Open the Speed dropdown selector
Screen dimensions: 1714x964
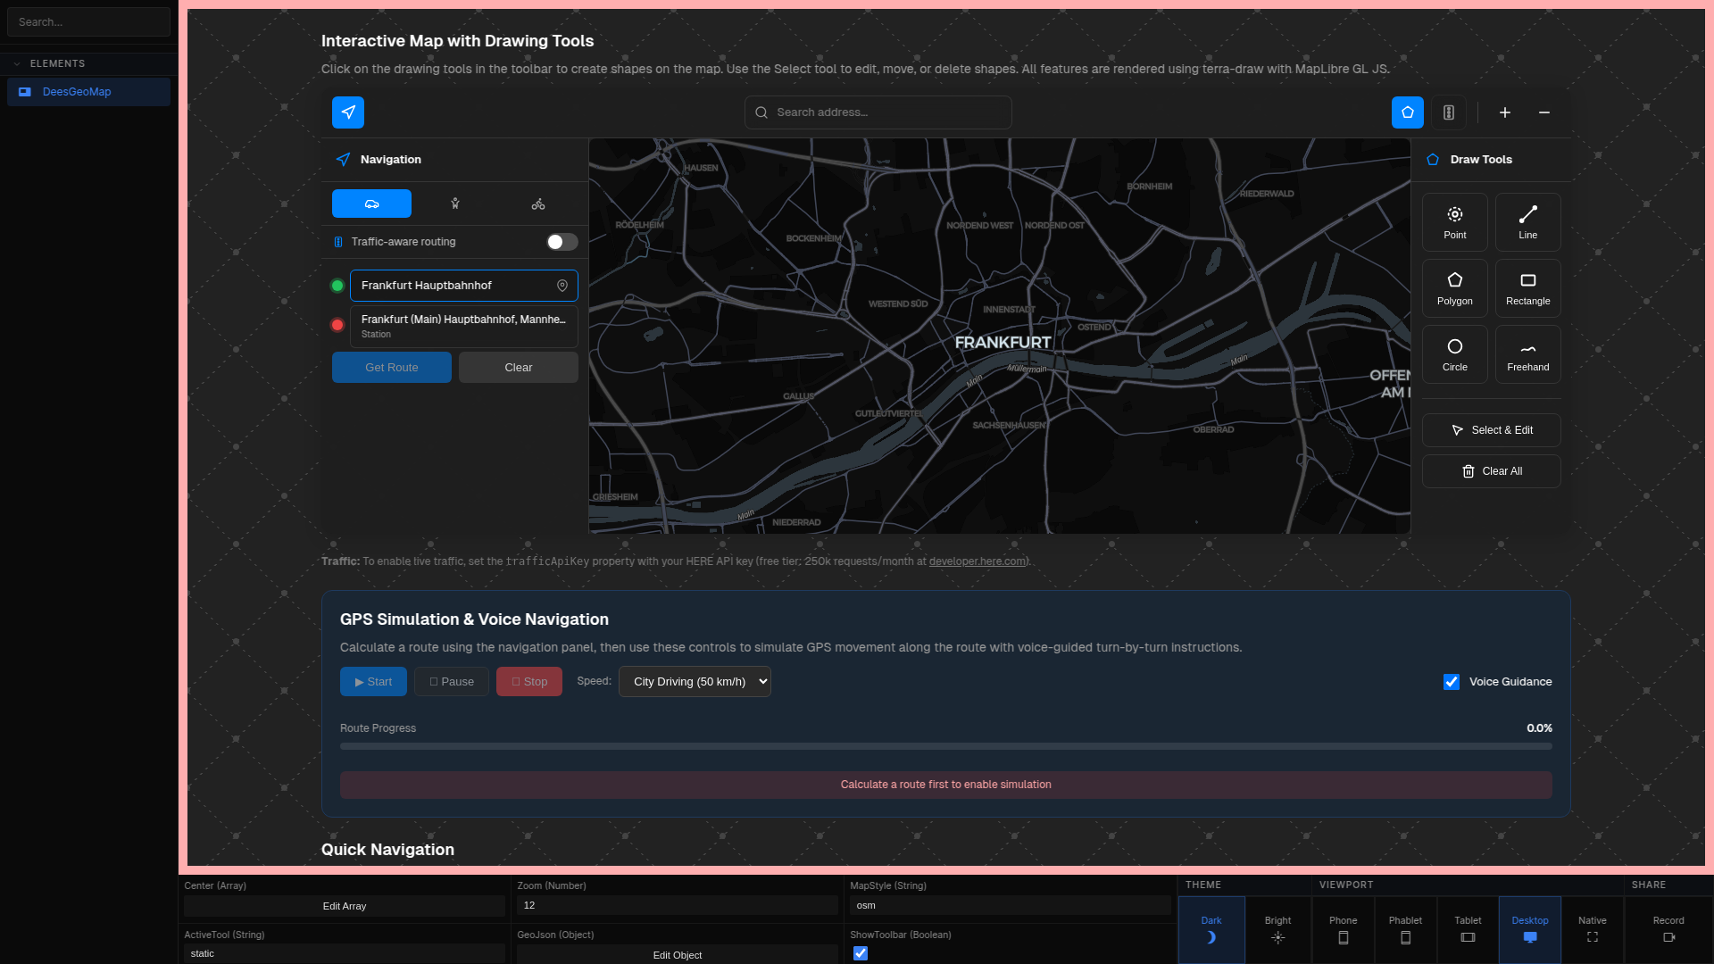click(695, 682)
